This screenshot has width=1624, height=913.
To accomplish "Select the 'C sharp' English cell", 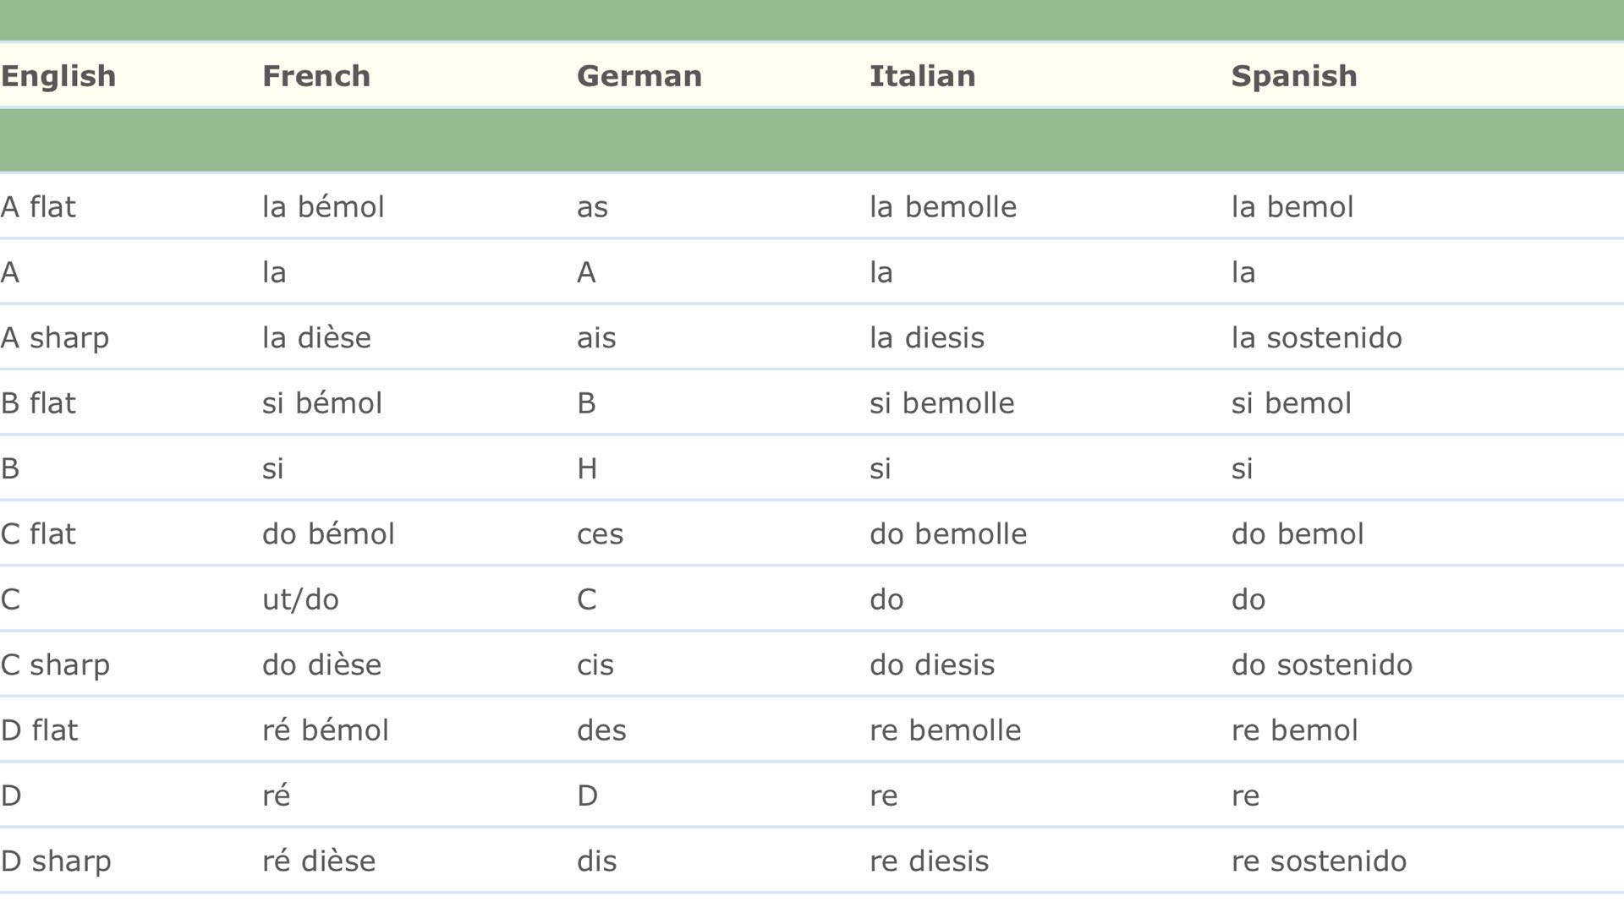I will pyautogui.click(x=55, y=665).
